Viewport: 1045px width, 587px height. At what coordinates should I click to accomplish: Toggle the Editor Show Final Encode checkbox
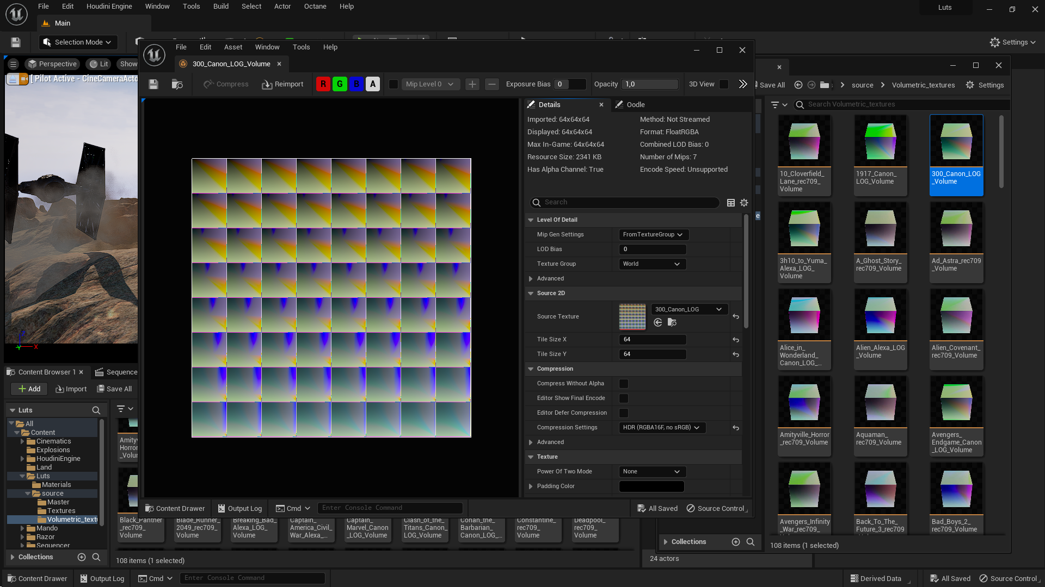624,398
